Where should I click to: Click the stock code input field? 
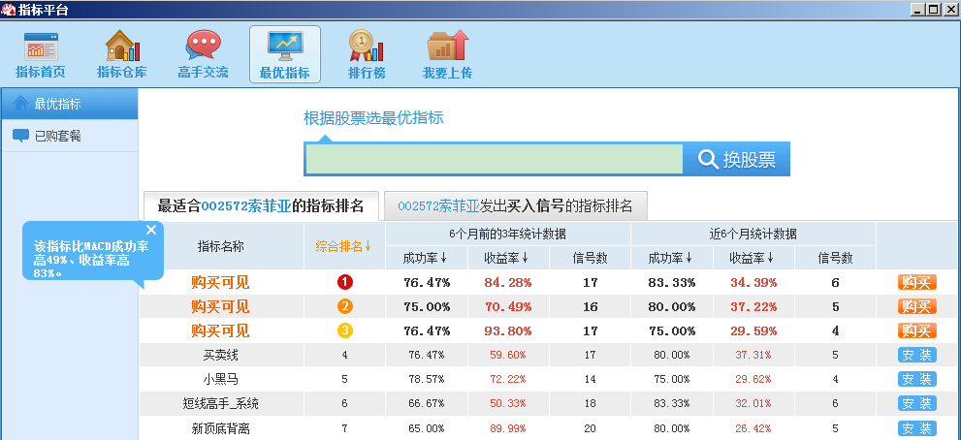[x=494, y=160]
